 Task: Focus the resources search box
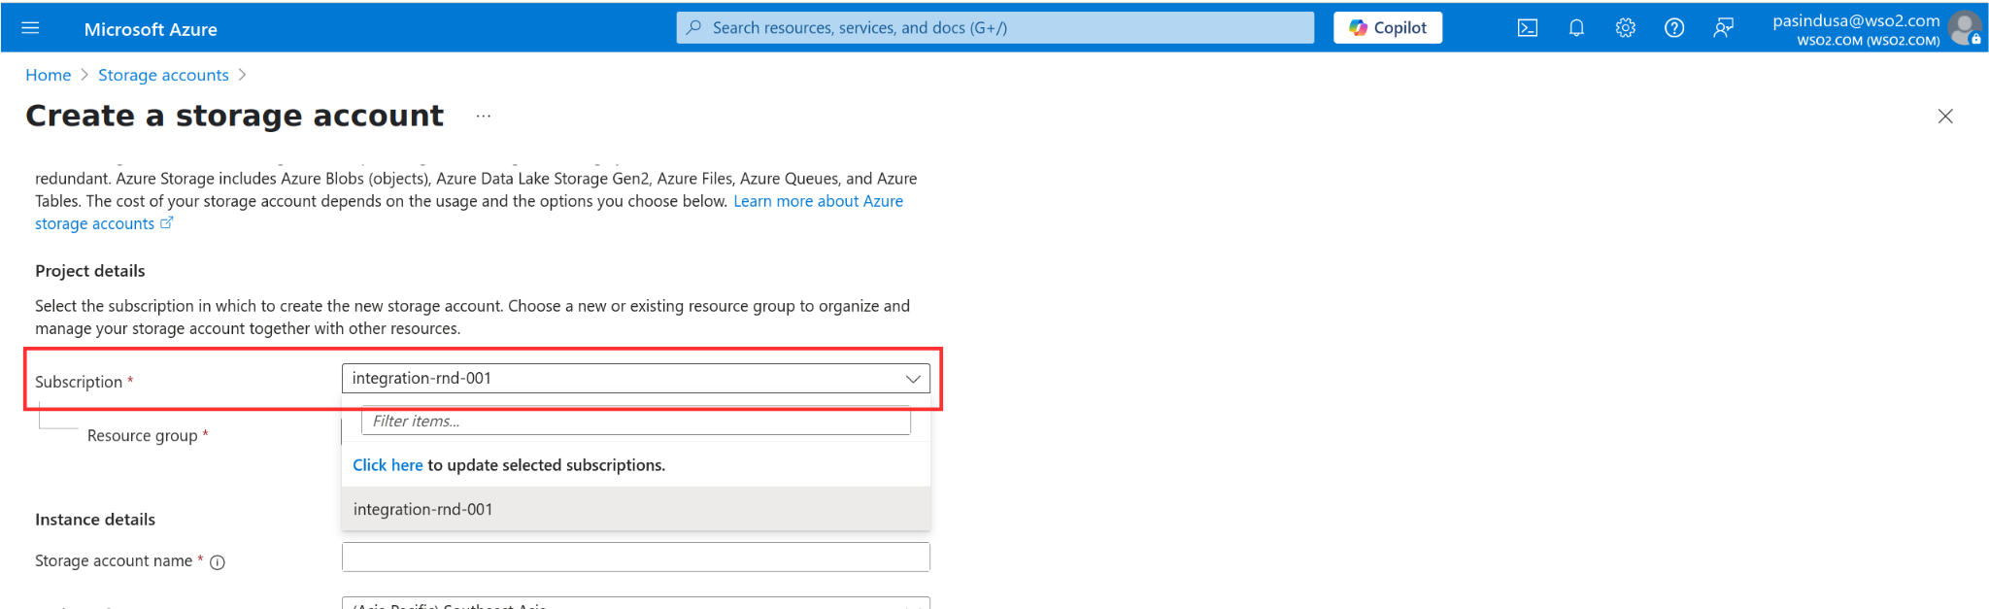(994, 27)
